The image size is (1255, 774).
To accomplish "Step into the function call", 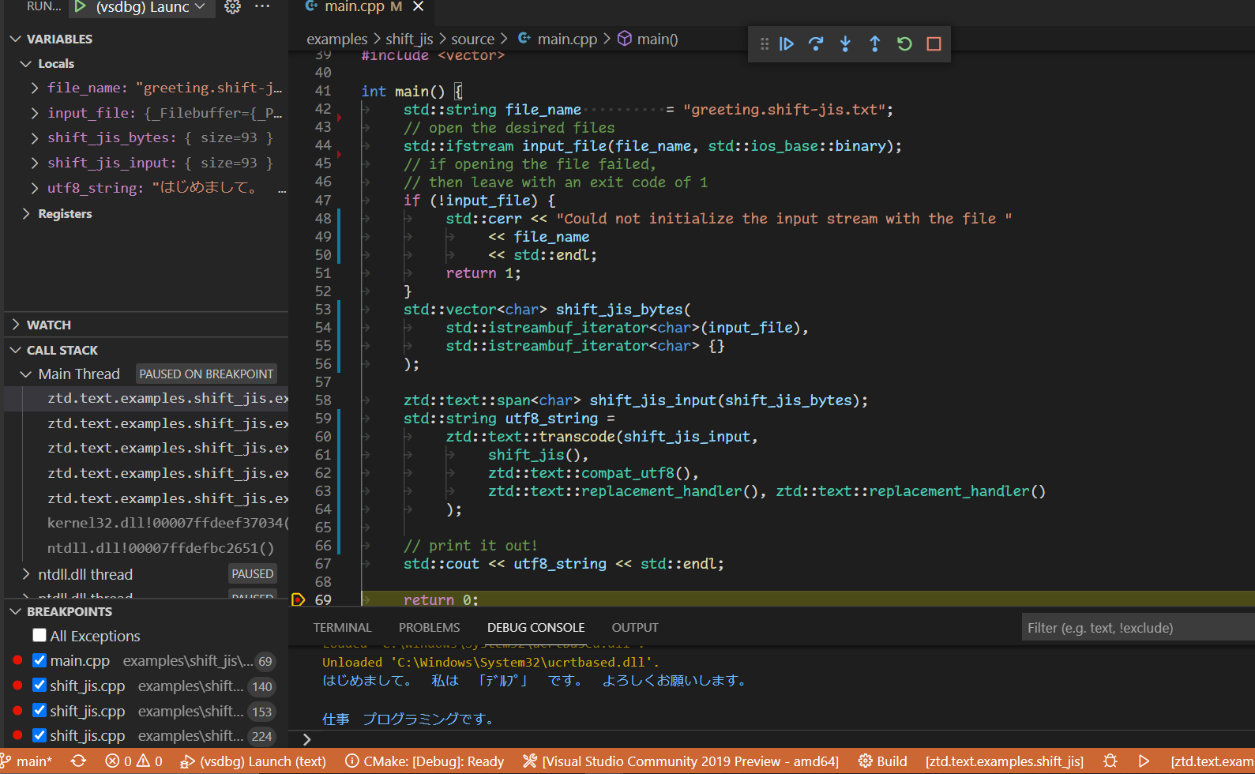I will coord(845,44).
